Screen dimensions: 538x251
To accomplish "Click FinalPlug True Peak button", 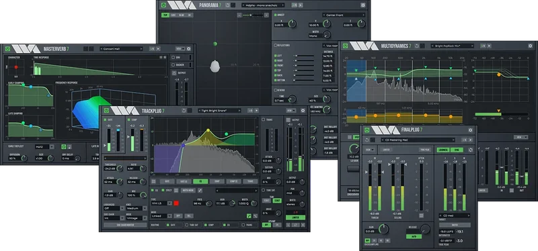I will click(x=424, y=150).
